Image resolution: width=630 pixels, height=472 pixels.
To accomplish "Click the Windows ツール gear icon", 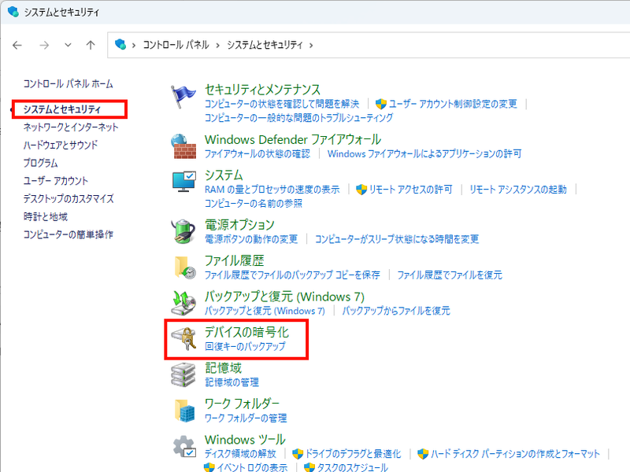I will pos(184,446).
